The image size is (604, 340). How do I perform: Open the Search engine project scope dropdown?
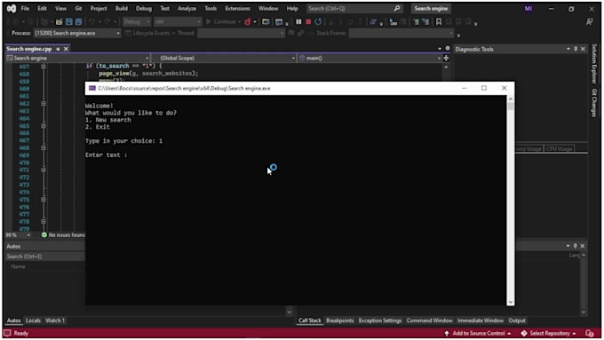coord(78,58)
